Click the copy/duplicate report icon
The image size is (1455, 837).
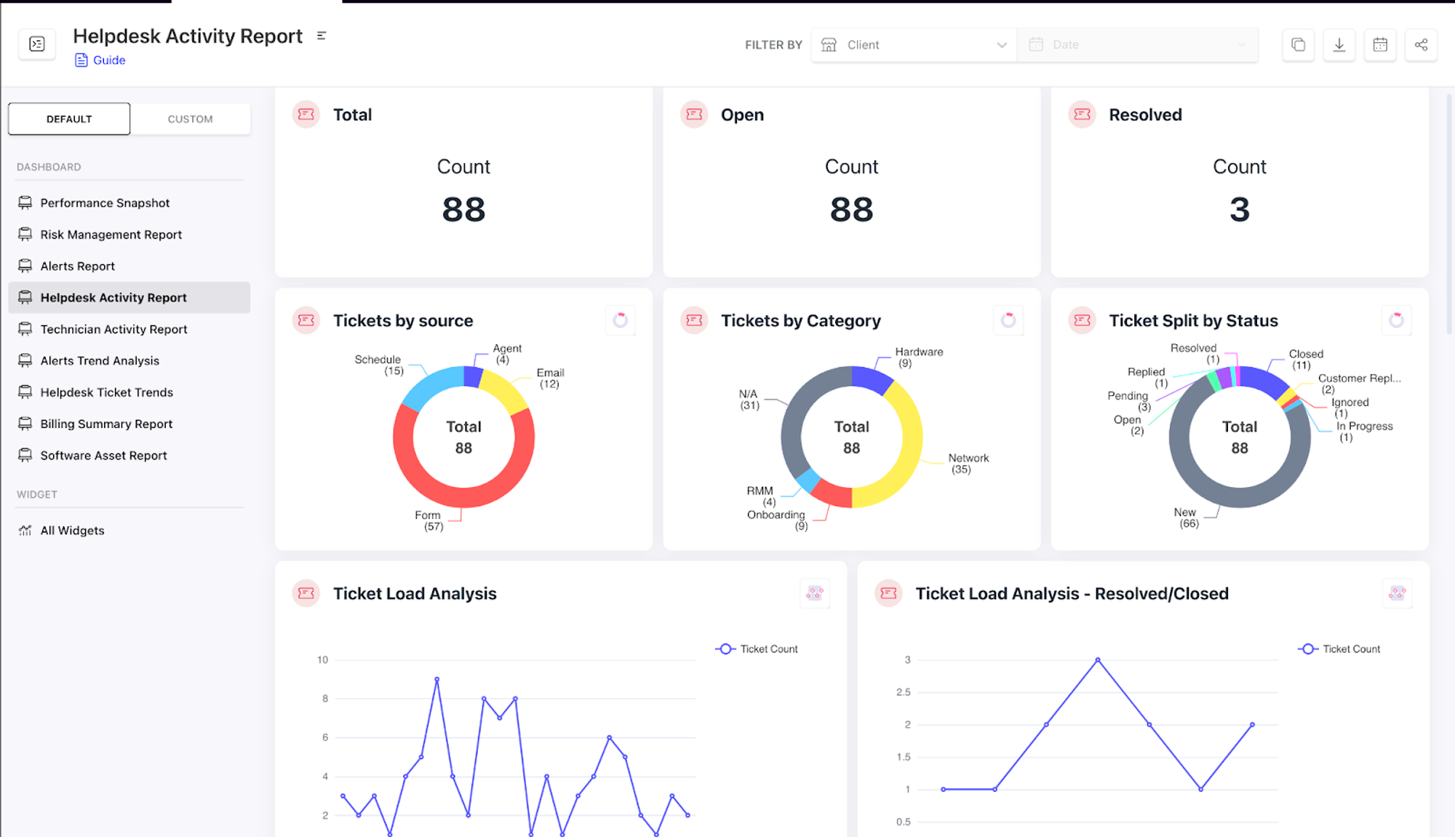pyautogui.click(x=1298, y=44)
